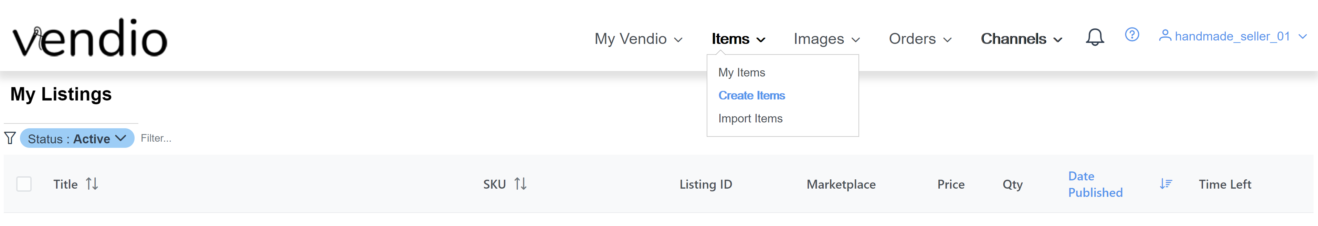Tick the select-all listings checkbox

(x=24, y=184)
